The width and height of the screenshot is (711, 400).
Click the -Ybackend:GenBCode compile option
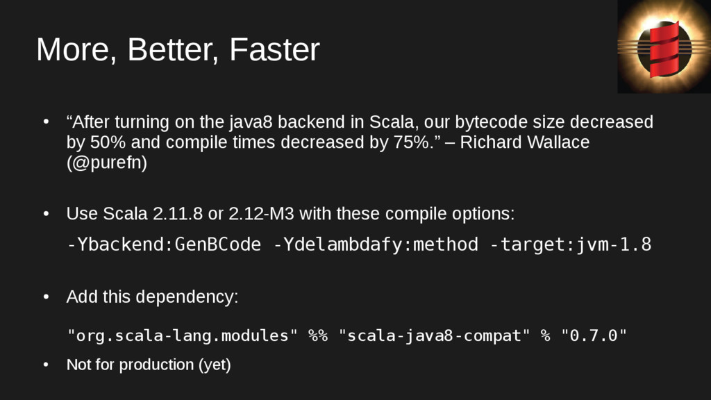tap(164, 244)
